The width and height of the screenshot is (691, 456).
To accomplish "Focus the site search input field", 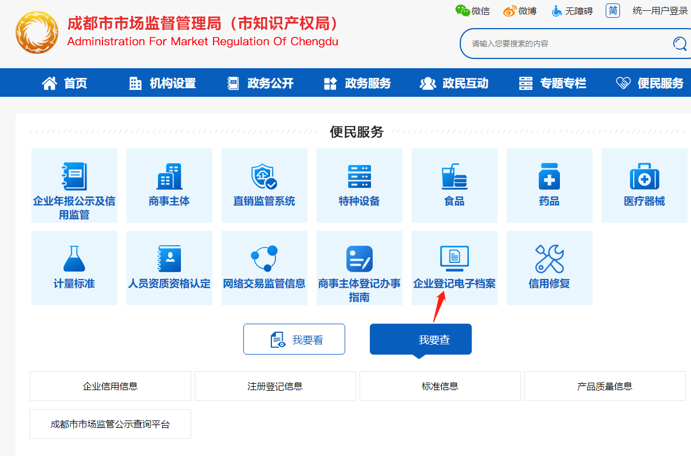I will 567,44.
